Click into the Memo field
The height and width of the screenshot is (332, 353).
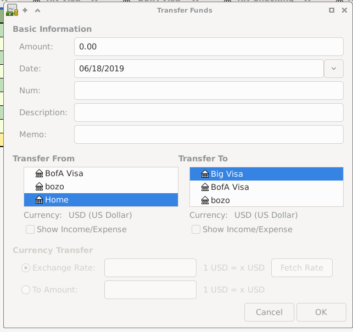click(x=209, y=134)
